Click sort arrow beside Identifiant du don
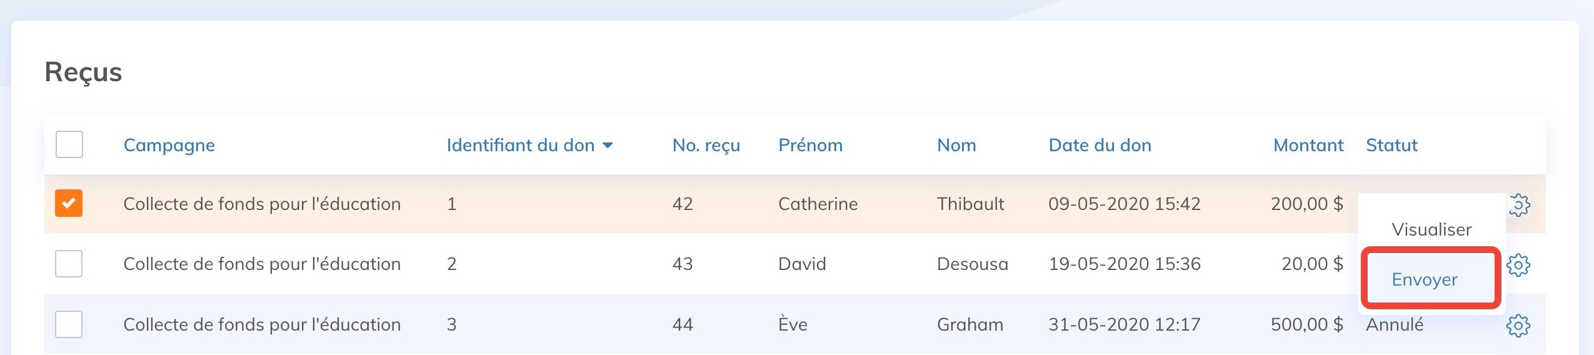 click(x=608, y=146)
